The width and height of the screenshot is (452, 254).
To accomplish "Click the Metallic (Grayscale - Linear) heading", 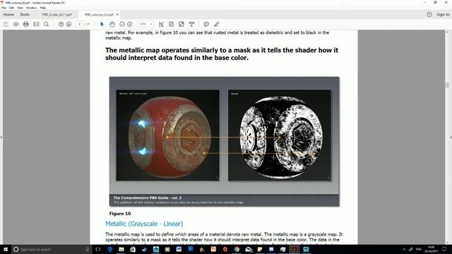I will click(x=144, y=224).
